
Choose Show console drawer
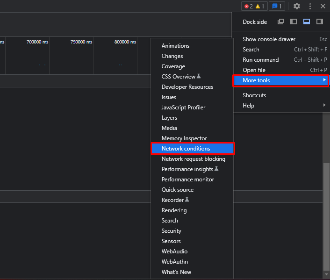pyautogui.click(x=269, y=39)
